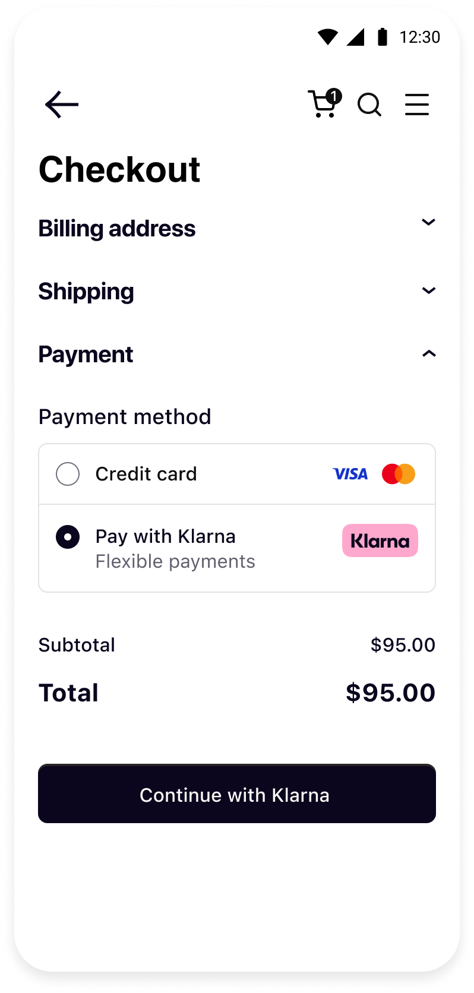Open the shopping cart icon
474x993 pixels.
pyautogui.click(x=324, y=103)
